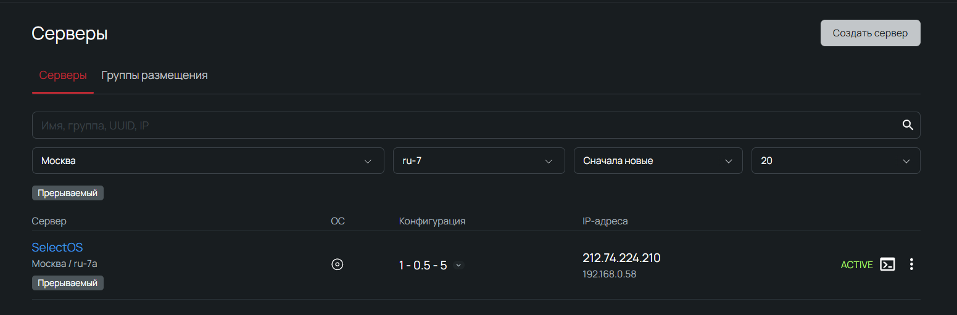
Task: Toggle the Прерываемый filter chip above the table
Action: coord(68,193)
